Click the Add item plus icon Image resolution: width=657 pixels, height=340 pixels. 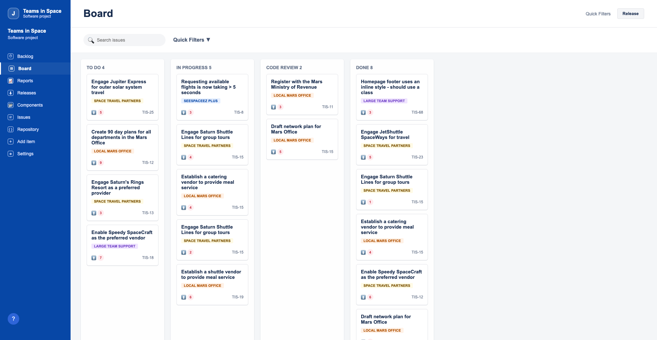click(x=11, y=142)
